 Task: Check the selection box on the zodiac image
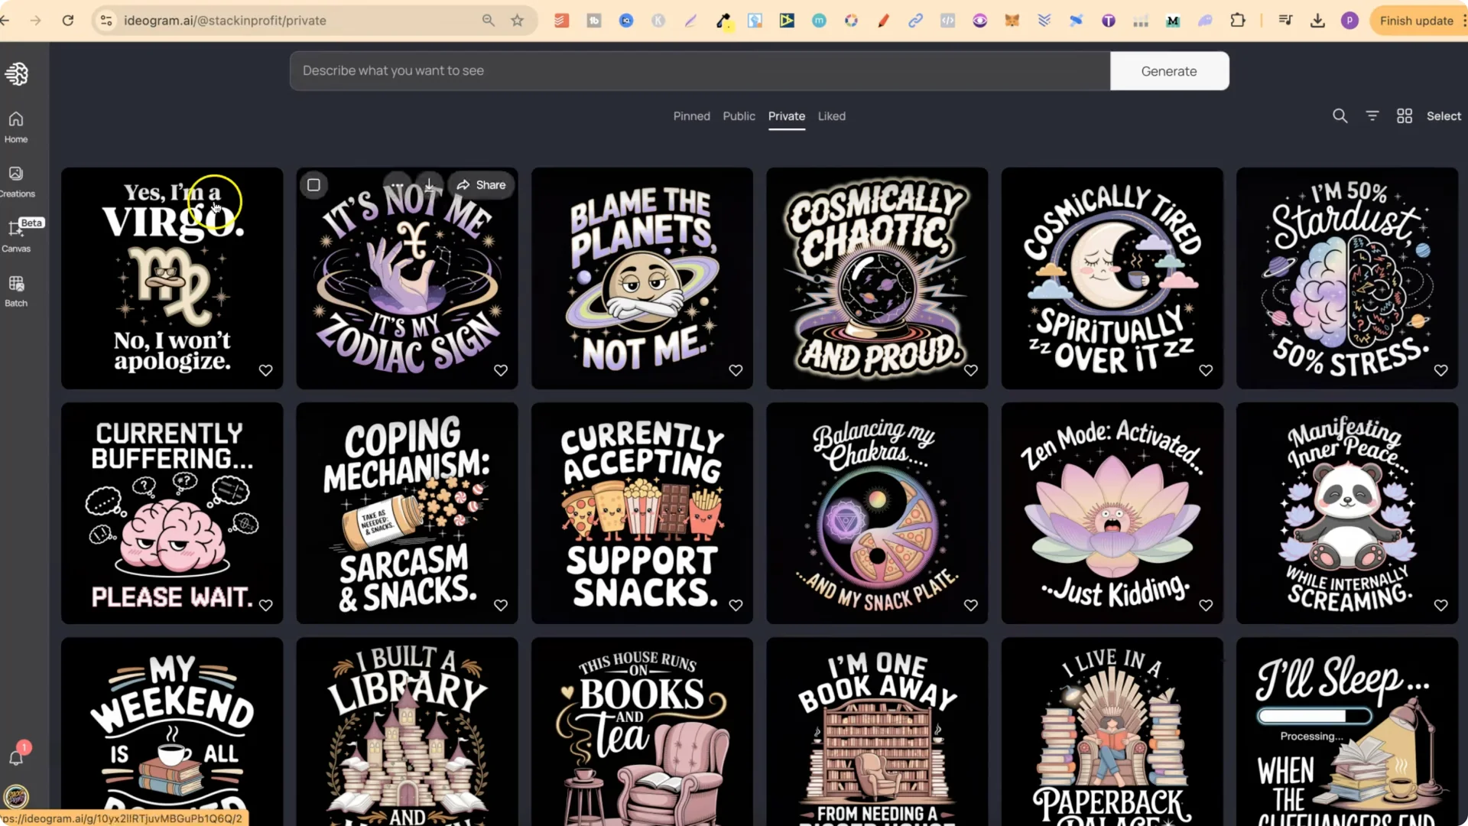313,184
